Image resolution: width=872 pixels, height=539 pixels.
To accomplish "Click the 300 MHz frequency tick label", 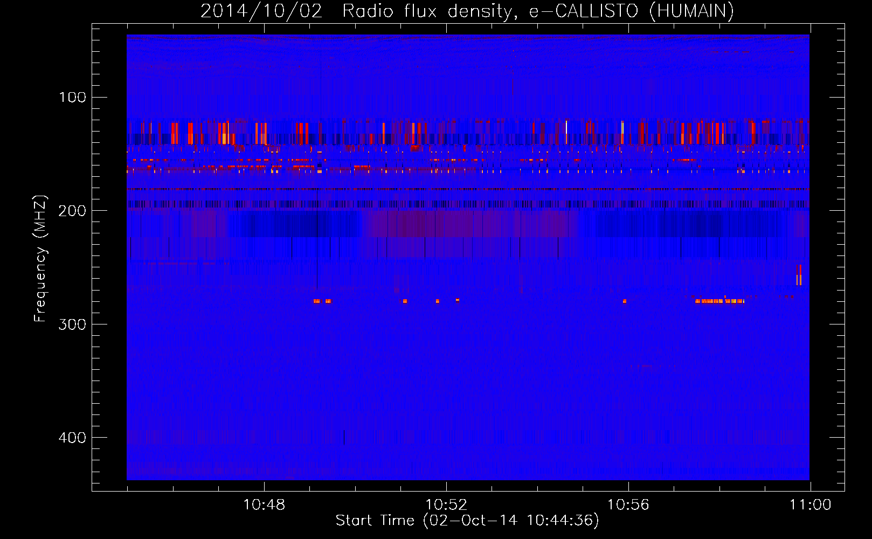I will click(x=73, y=324).
